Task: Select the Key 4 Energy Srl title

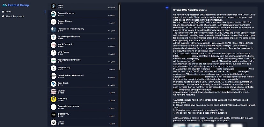Action: 66,44
